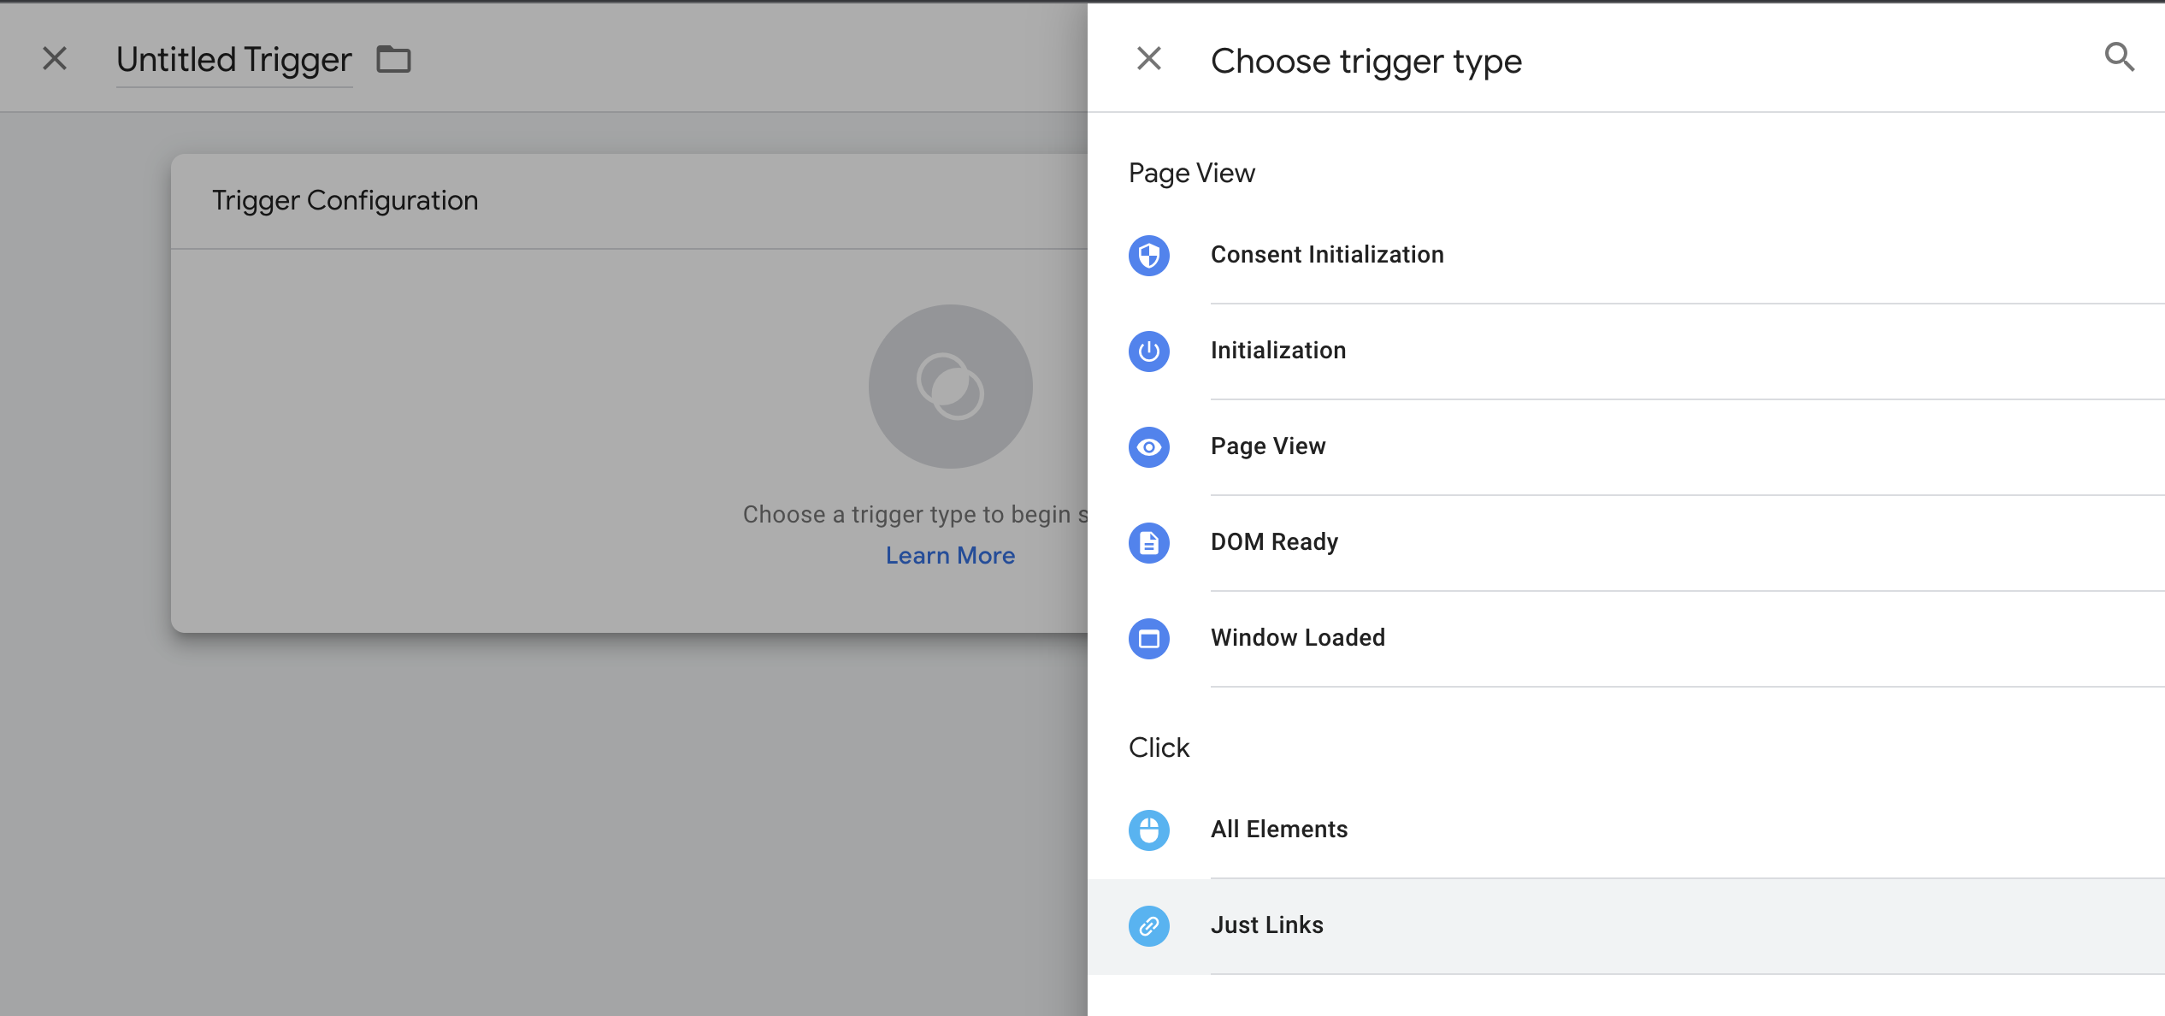Click the DOM Ready document icon
Screen dimensions: 2165x1016
pyautogui.click(x=1148, y=542)
